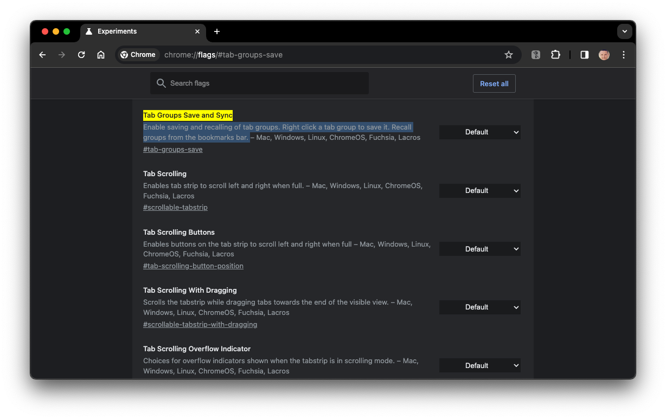Image resolution: width=666 pixels, height=419 pixels.
Task: Click the green full-screen window button
Action: (67, 31)
